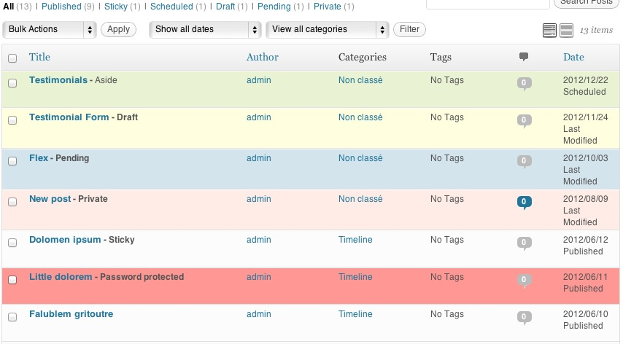Show only Draft posts

(x=227, y=7)
